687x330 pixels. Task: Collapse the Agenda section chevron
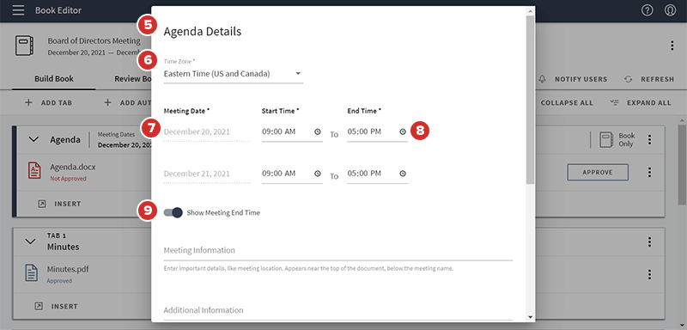point(33,139)
